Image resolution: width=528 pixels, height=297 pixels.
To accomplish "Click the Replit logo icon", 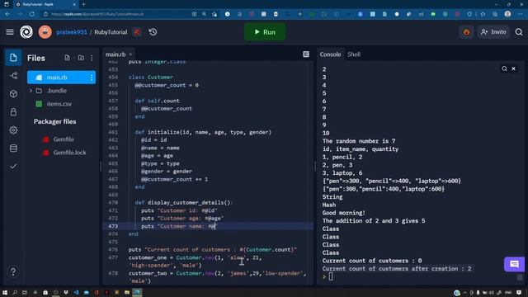I will pos(26,32).
